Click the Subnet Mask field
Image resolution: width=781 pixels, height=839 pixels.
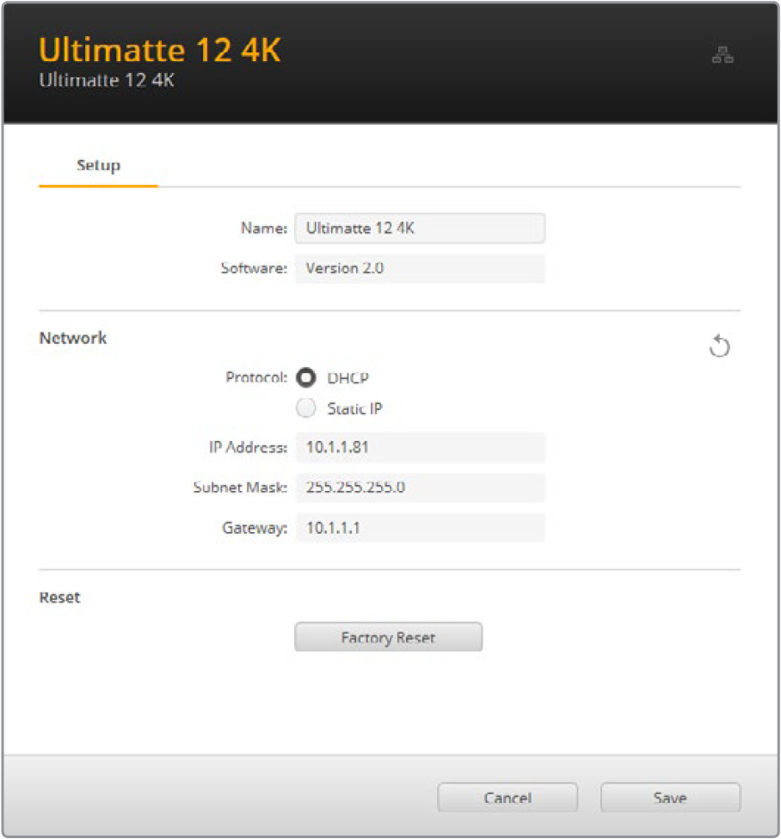(x=420, y=487)
